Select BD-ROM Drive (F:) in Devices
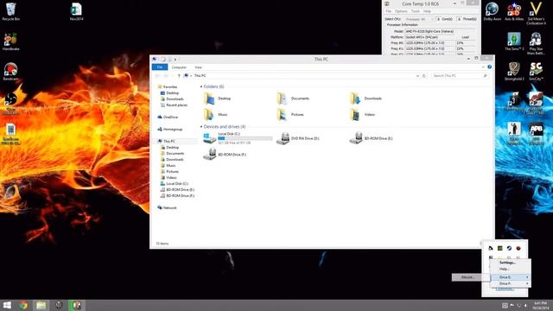The width and height of the screenshot is (553, 311). point(225,155)
